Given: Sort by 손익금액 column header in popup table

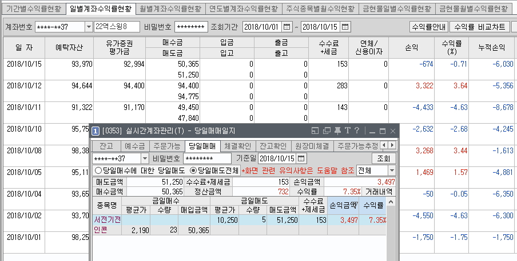Looking at the screenshot, I should 343,206.
